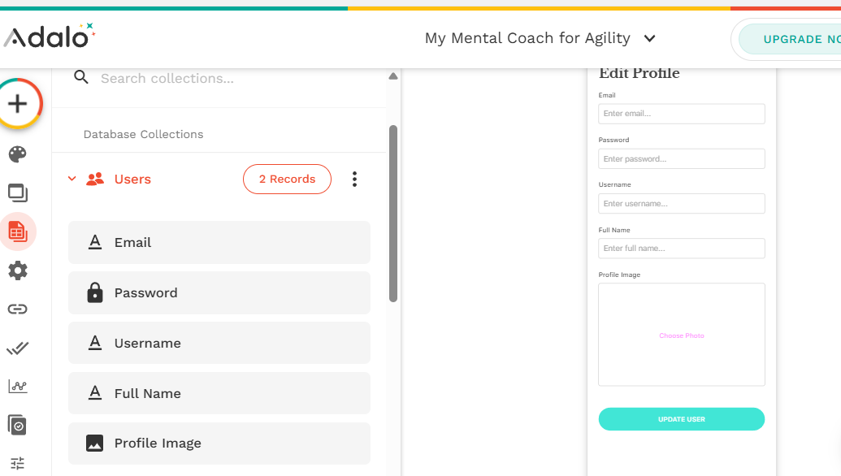Open Users collection three-dot menu

coord(354,180)
